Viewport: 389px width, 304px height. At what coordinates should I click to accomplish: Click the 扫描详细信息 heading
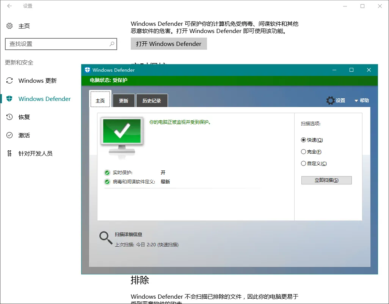coord(128,234)
